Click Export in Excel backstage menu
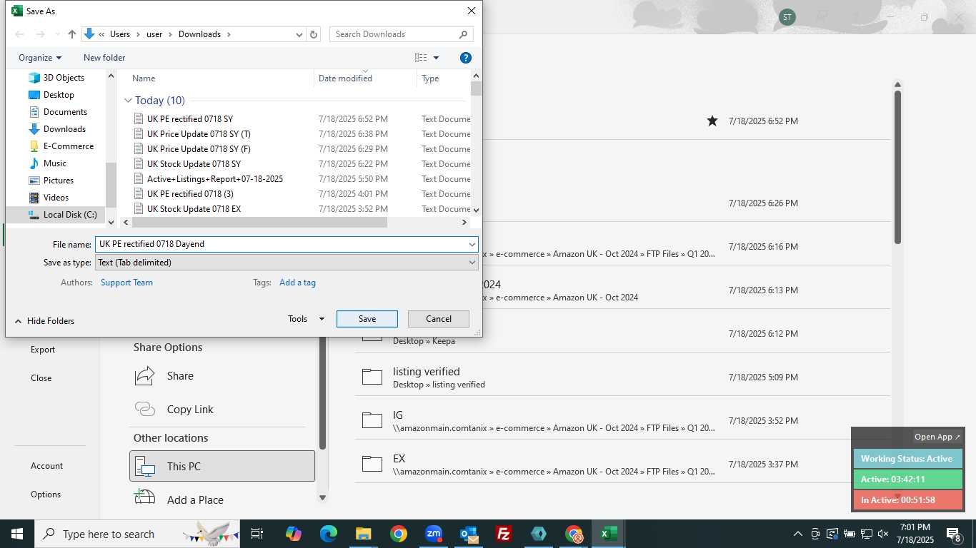976x548 pixels. (43, 350)
